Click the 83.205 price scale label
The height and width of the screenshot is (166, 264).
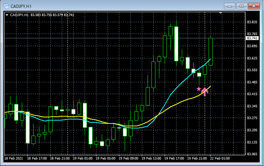click(x=252, y=130)
